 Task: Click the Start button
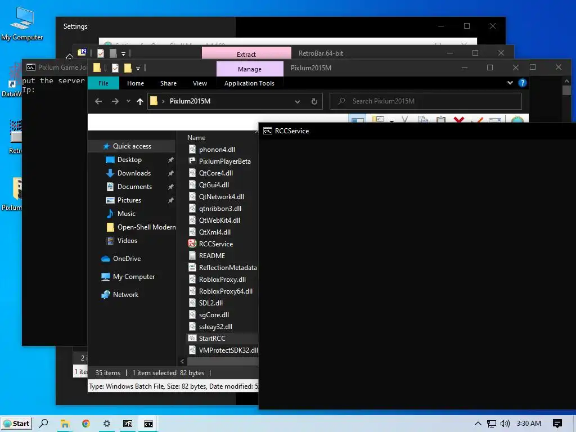[16, 424]
